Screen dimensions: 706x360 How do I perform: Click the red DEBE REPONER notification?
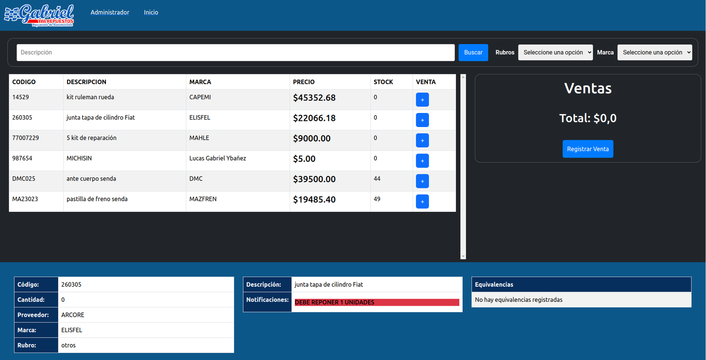376,302
